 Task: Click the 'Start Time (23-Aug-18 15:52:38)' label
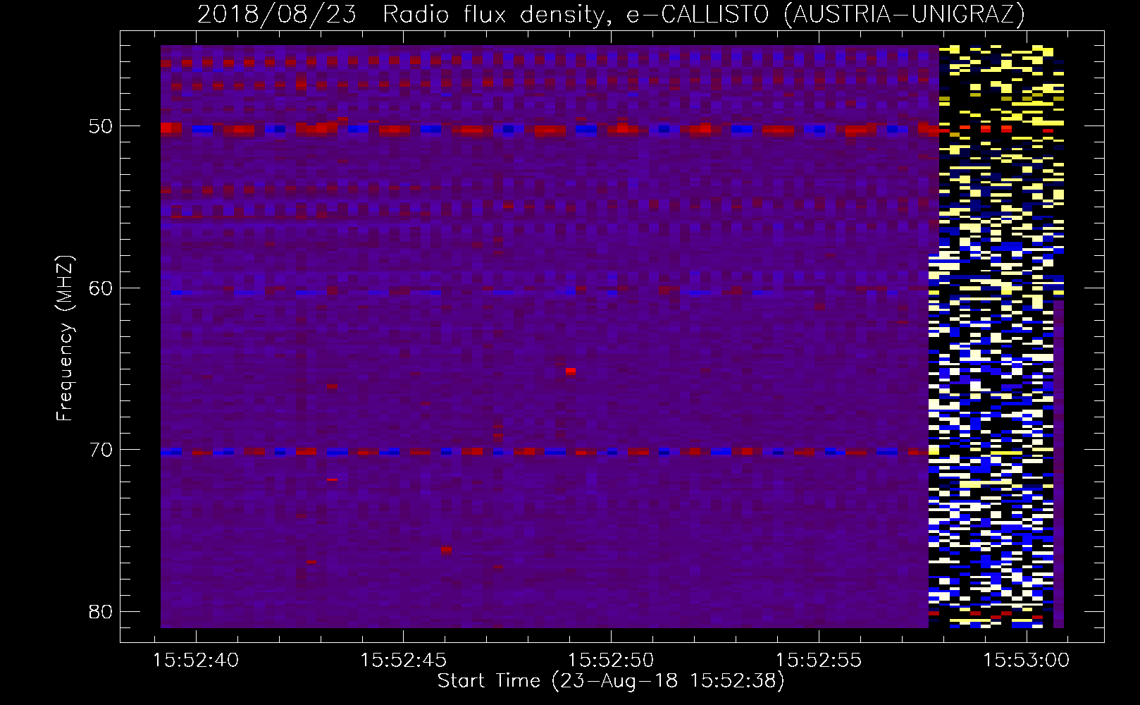[x=611, y=681]
